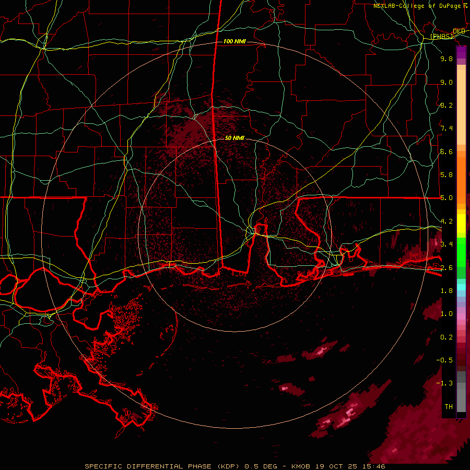Click the 7.4 scale value
Image resolution: width=470 pixels, height=470 pixels.
pyautogui.click(x=446, y=128)
